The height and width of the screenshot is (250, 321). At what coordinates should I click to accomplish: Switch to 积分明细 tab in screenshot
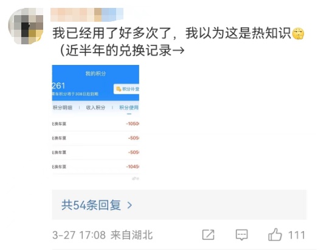click(63, 107)
